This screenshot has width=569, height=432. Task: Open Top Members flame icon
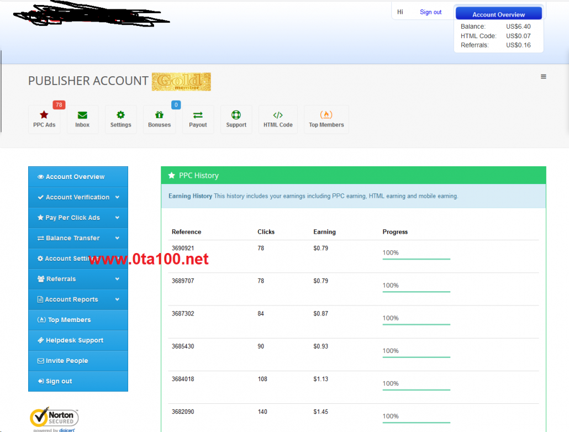coord(326,115)
